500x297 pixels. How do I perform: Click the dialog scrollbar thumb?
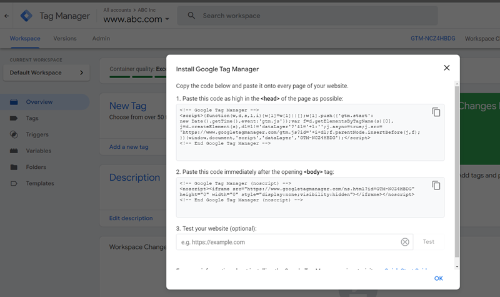(457, 171)
